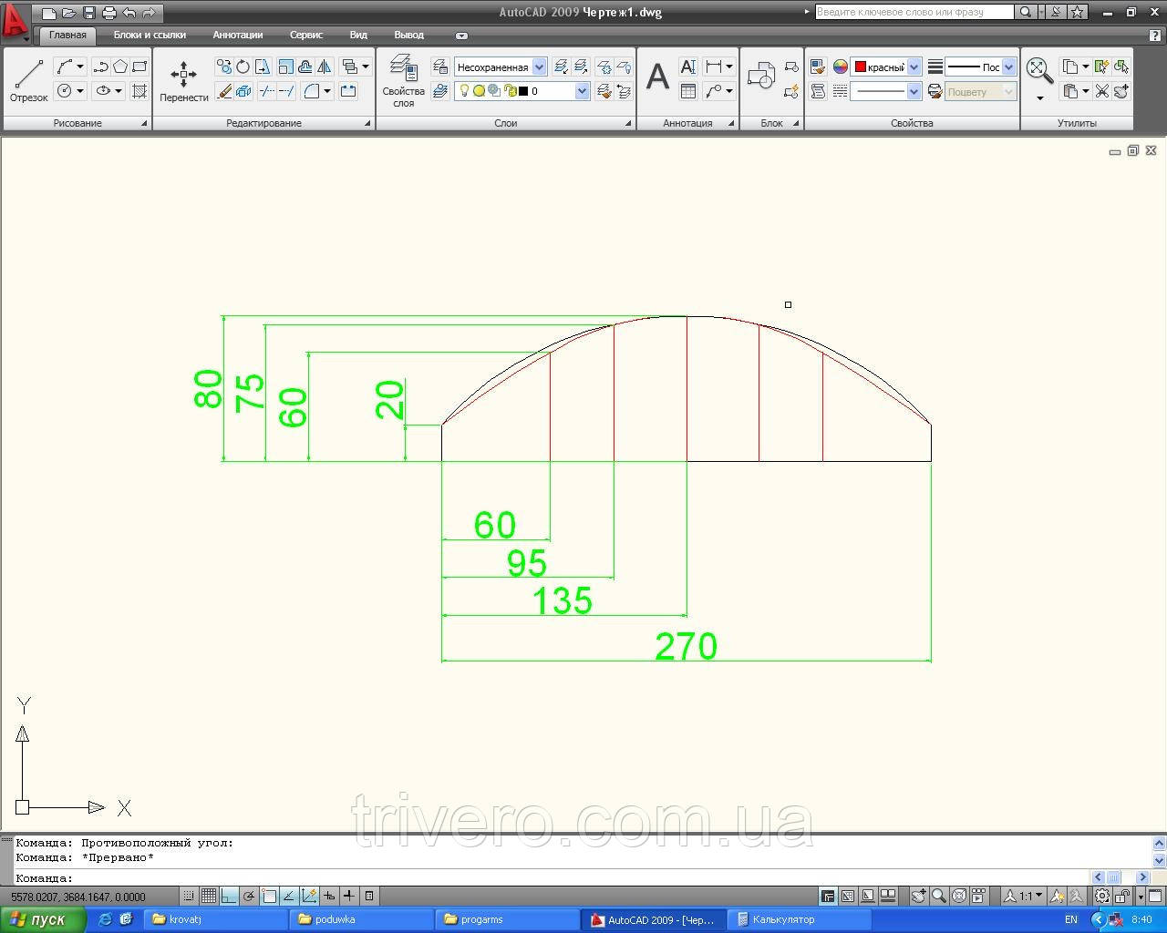Click the keyword search field
The image size is (1167, 933).
[914, 12]
